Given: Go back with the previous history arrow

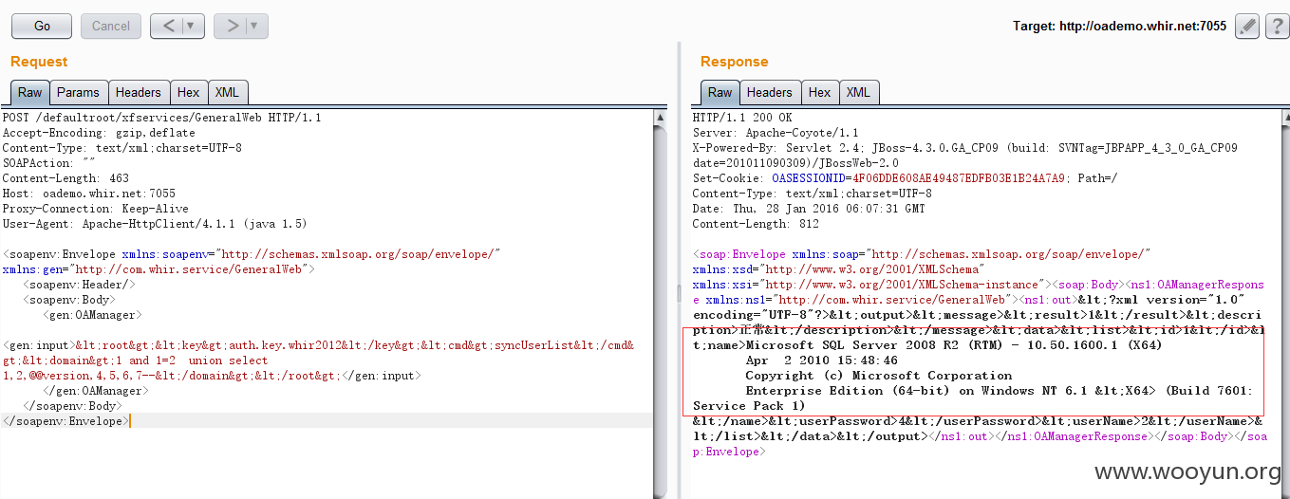Looking at the screenshot, I should [x=168, y=26].
